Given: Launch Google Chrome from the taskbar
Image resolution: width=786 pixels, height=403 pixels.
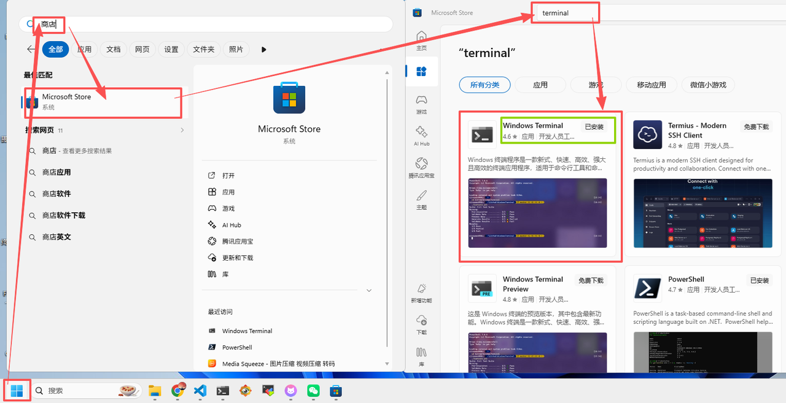Looking at the screenshot, I should [x=178, y=390].
